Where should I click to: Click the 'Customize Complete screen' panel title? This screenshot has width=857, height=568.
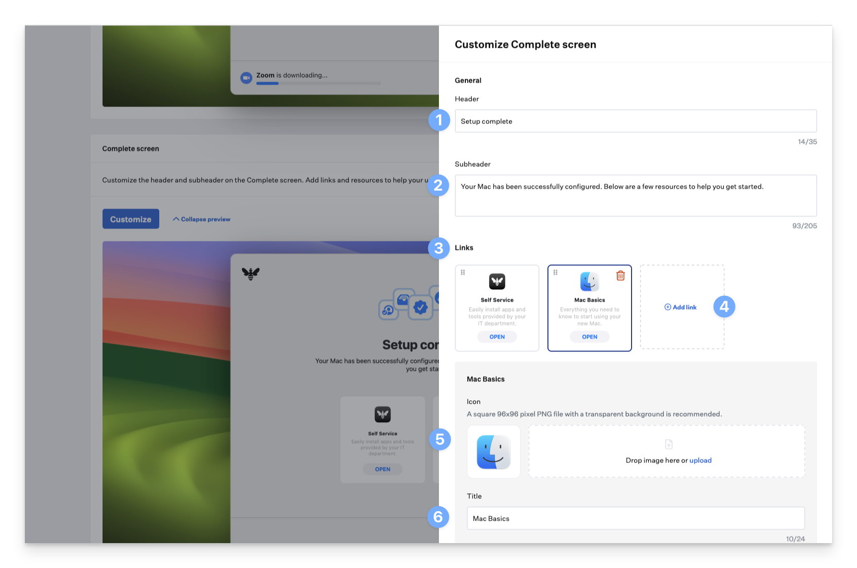pos(526,44)
